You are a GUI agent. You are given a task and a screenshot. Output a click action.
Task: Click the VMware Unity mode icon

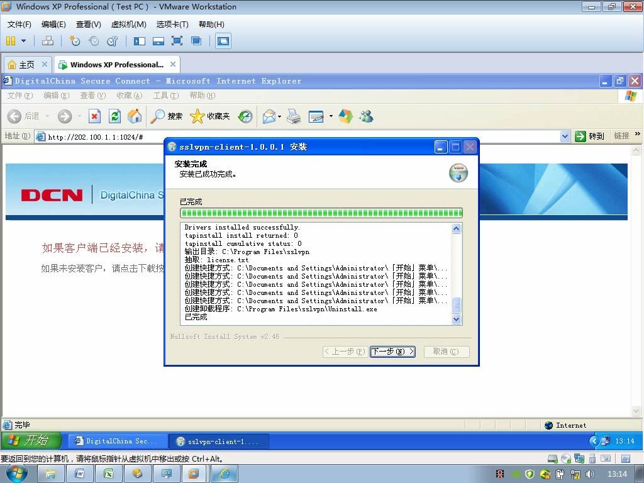tap(196, 41)
